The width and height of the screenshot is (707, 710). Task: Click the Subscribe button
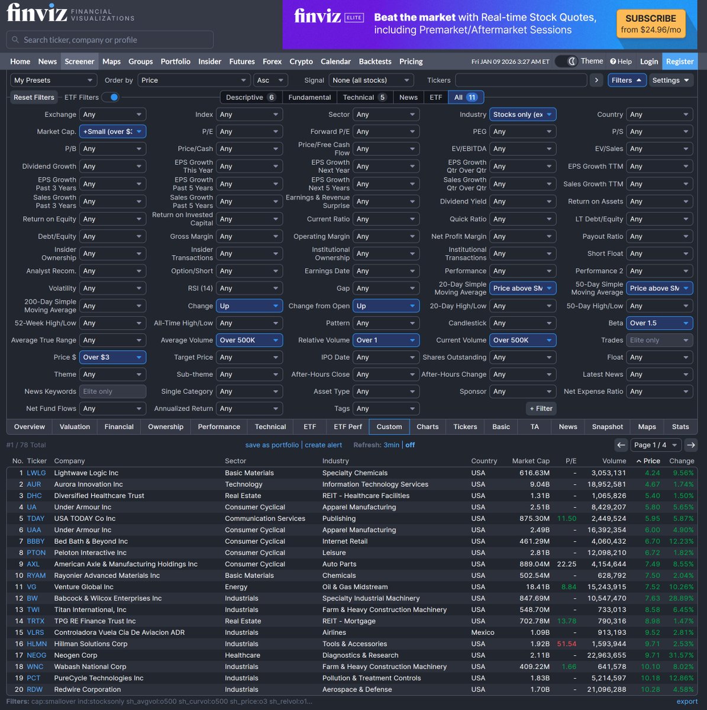click(x=651, y=24)
